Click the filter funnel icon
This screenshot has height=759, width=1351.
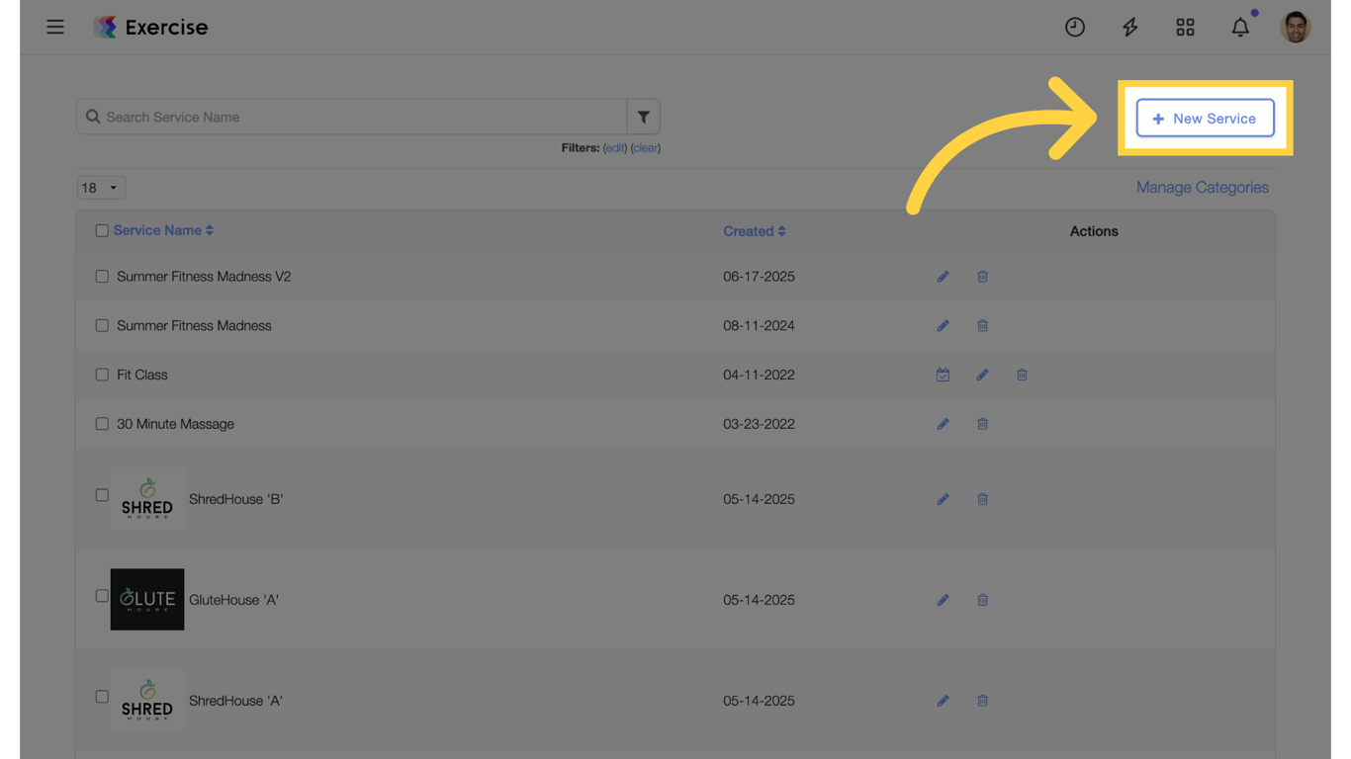click(x=644, y=117)
